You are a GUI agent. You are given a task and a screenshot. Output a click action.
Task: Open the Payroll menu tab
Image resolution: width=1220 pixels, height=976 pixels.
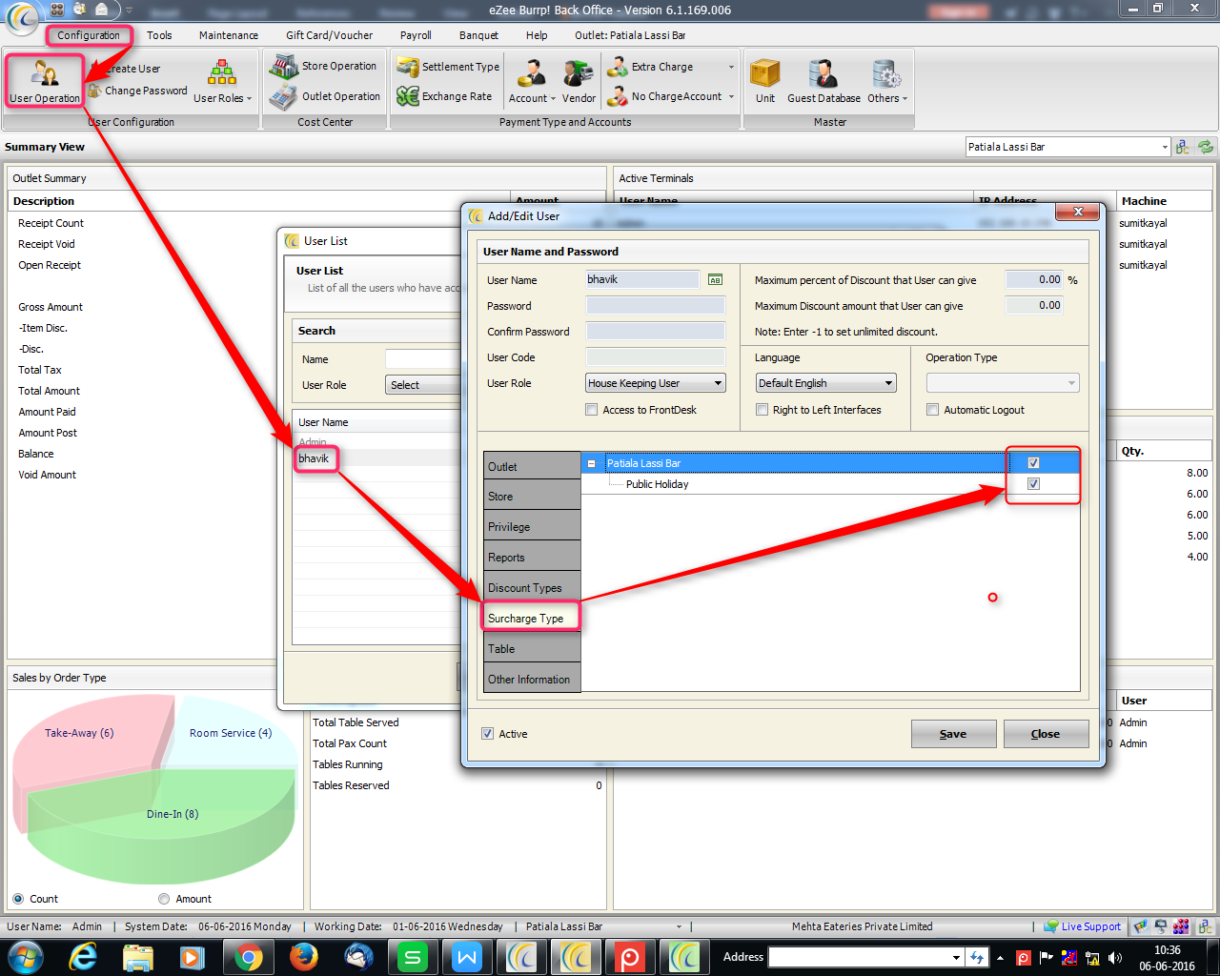point(416,35)
